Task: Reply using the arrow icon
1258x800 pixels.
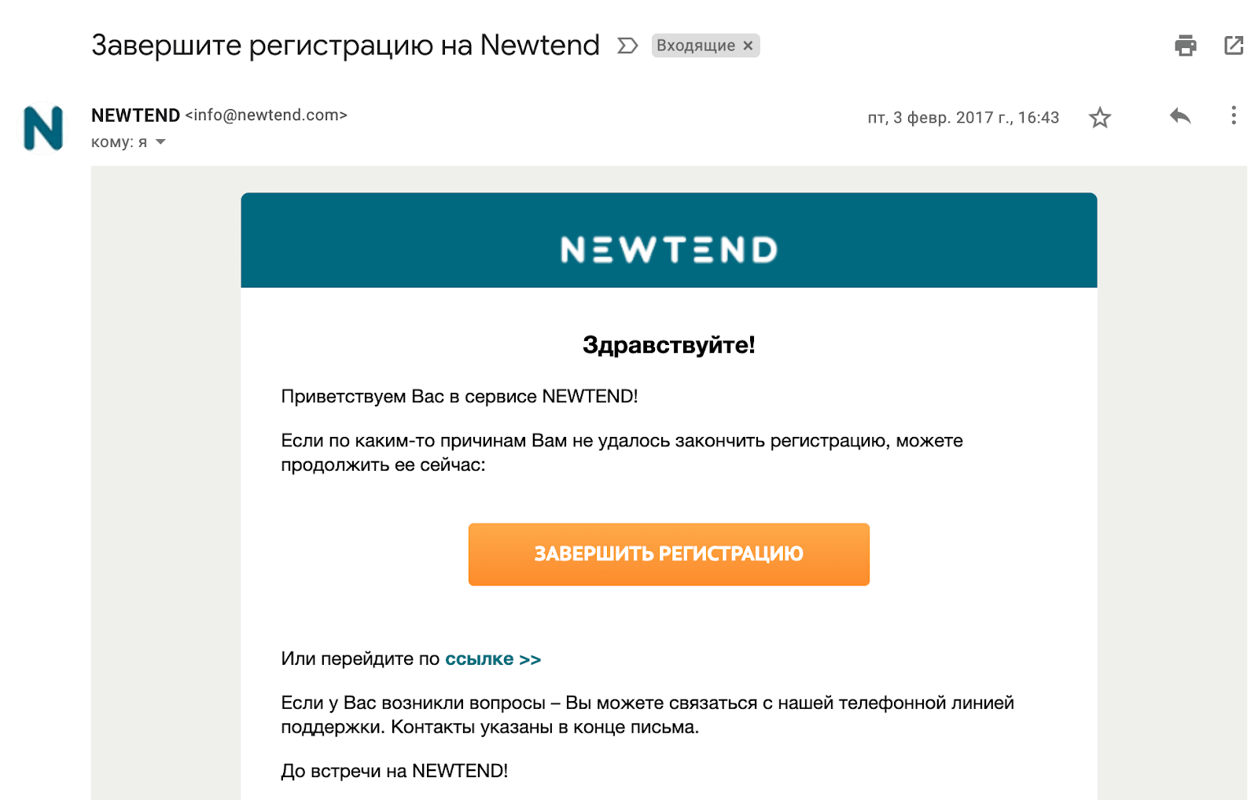Action: pos(1180,116)
